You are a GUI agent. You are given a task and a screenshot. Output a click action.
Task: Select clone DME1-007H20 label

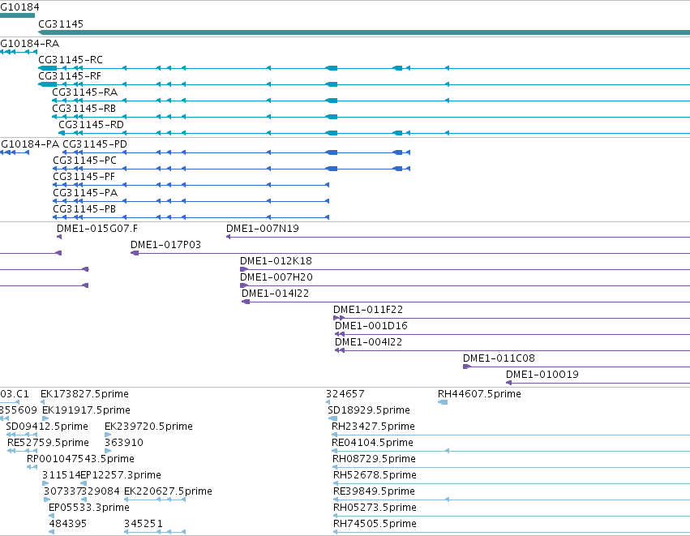coord(276,277)
